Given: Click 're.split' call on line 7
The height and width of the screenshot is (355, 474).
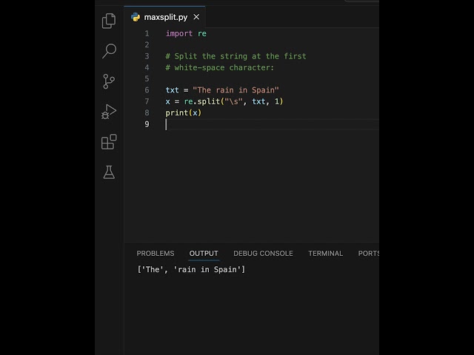Looking at the screenshot, I should point(202,101).
